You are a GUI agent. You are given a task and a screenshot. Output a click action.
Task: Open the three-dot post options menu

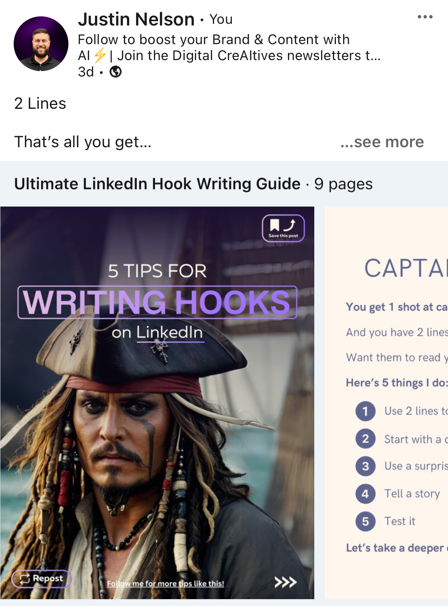(x=425, y=17)
